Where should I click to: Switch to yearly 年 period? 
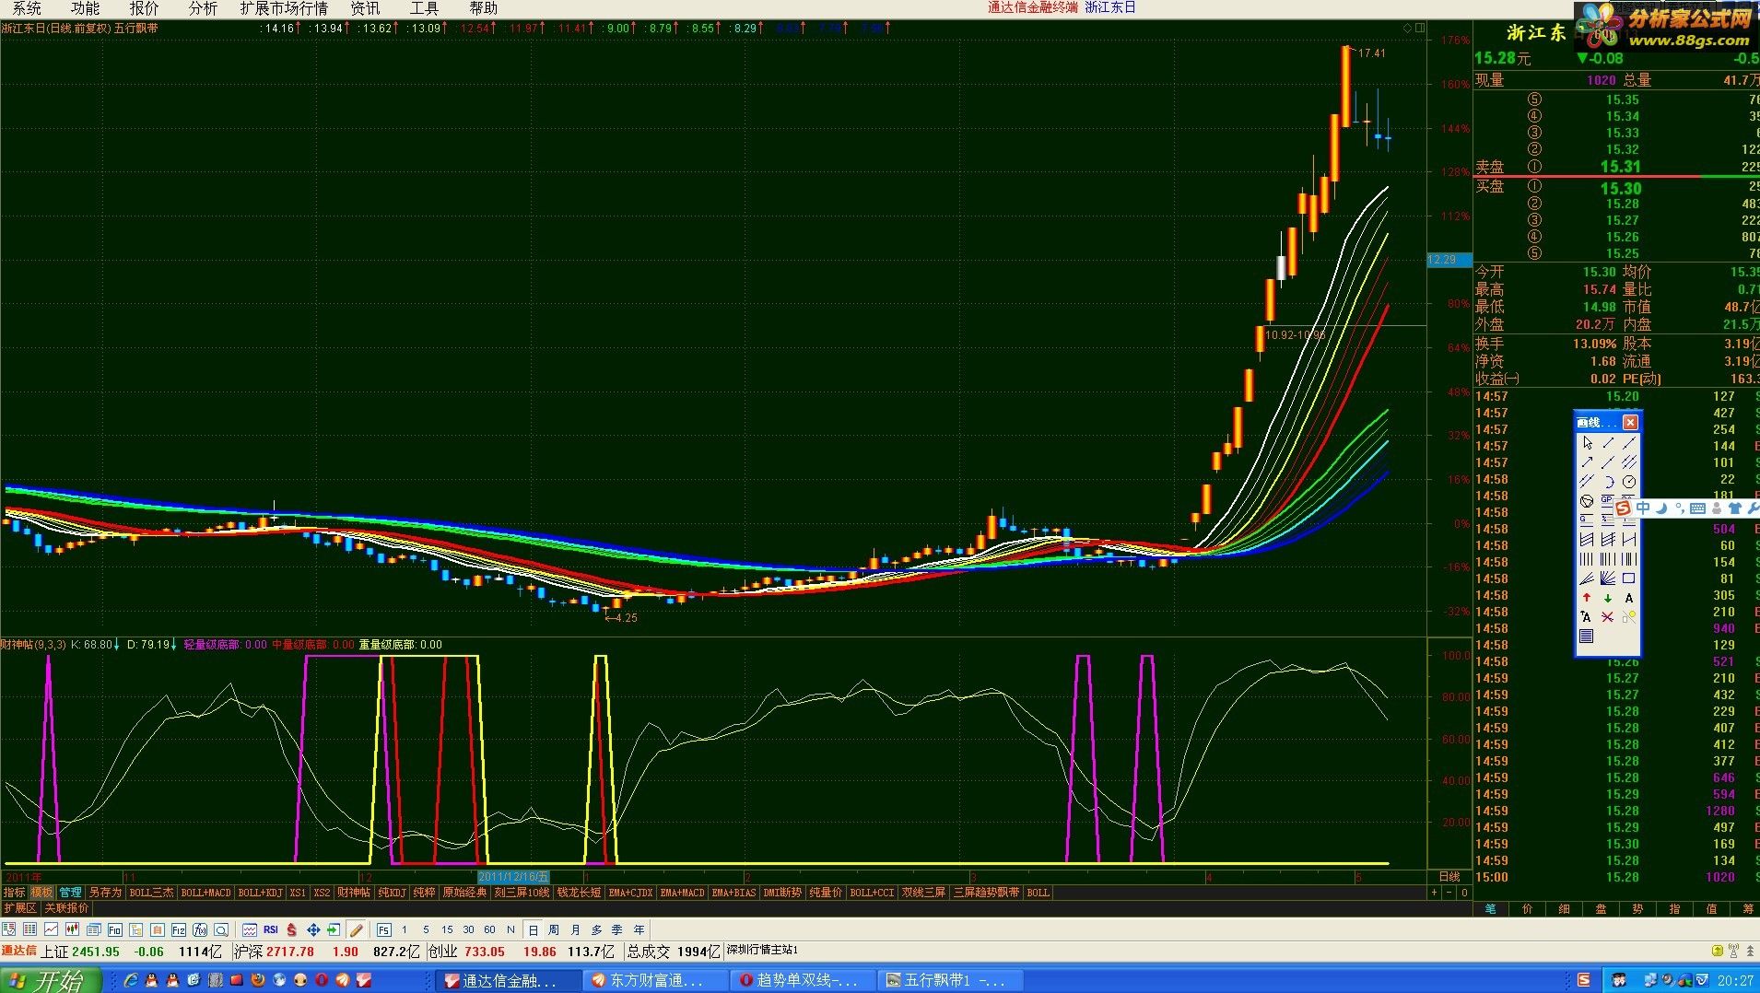coord(639,929)
